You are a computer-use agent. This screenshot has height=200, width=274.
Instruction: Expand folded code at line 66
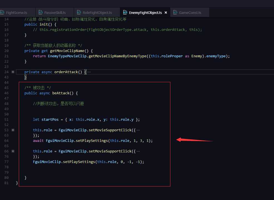coord(13,151)
